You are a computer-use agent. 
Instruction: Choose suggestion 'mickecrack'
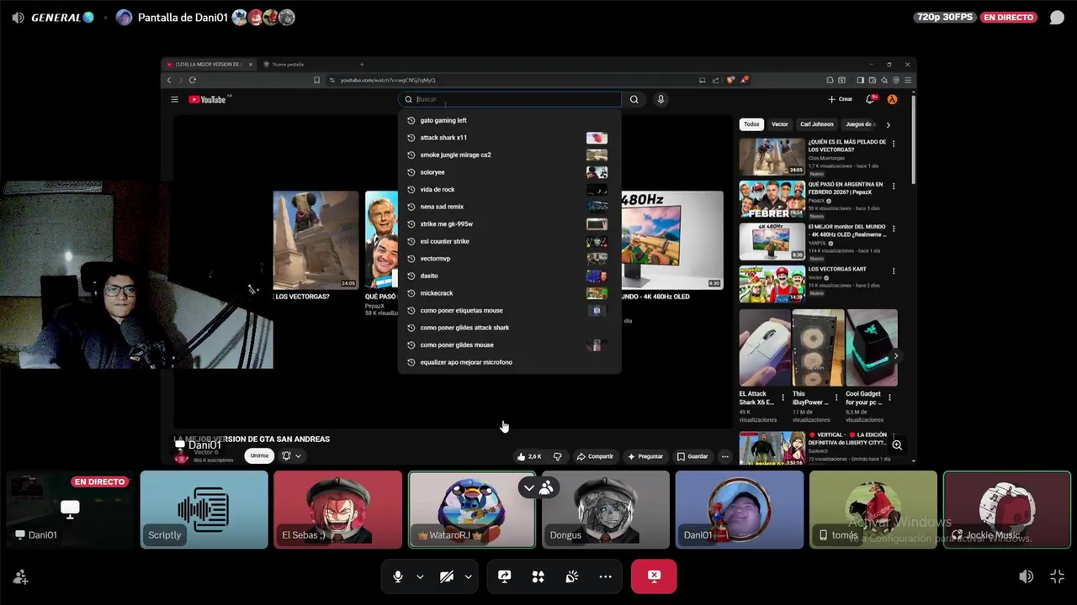510,293
